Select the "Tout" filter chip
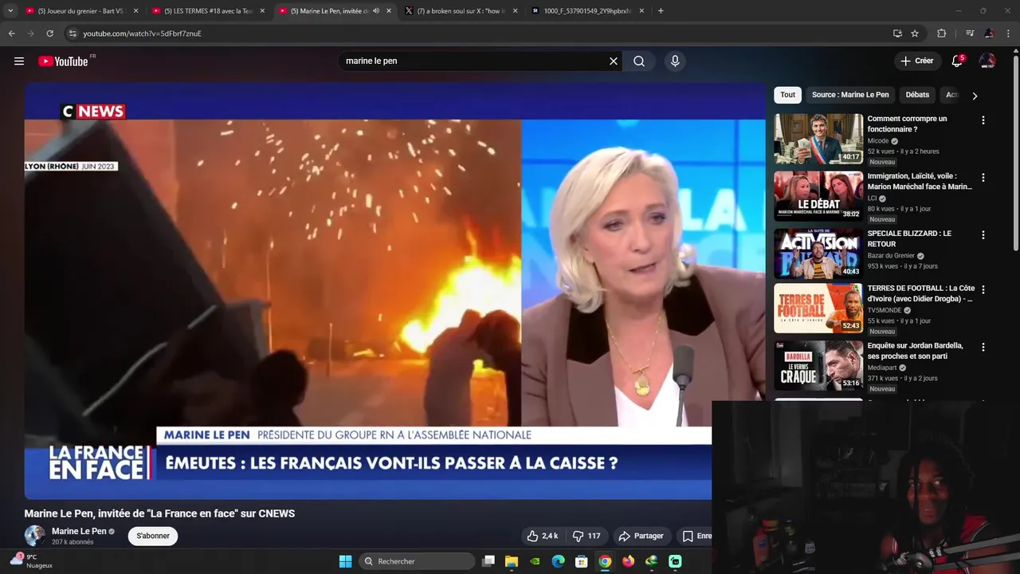 click(787, 95)
